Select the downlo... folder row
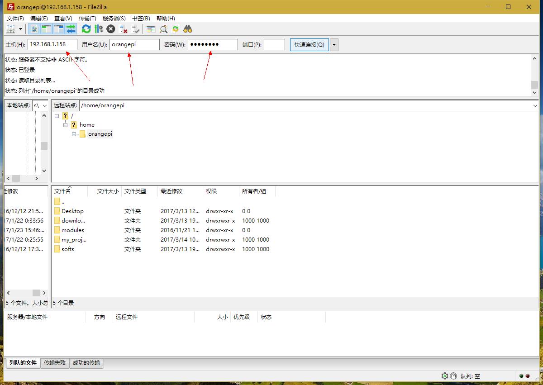 pyautogui.click(x=164, y=221)
